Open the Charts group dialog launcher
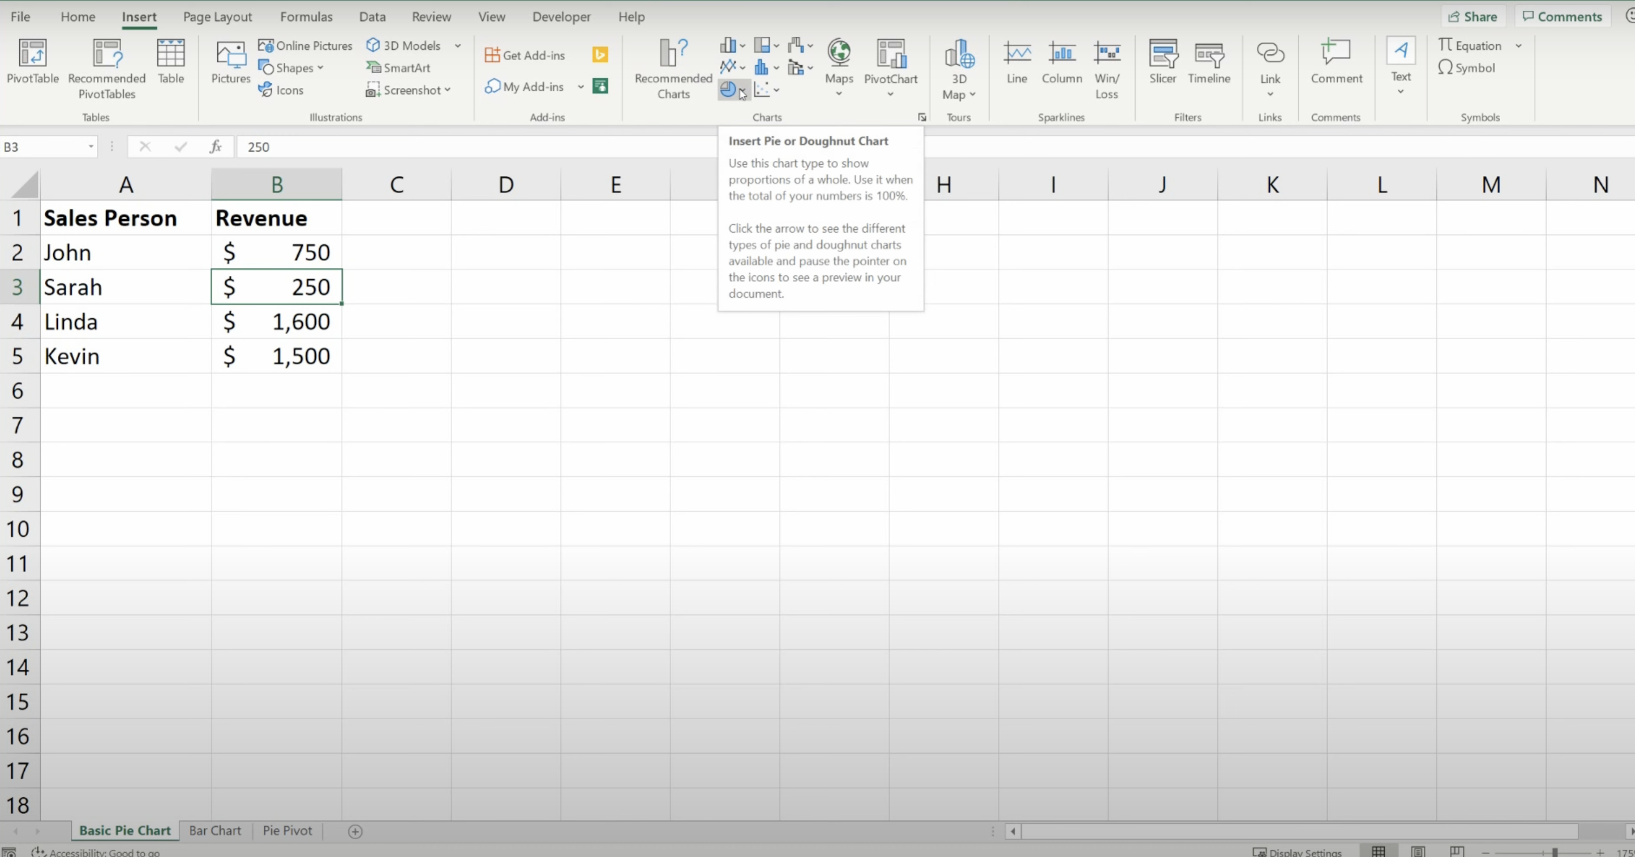The height and width of the screenshot is (857, 1635). 921,117
